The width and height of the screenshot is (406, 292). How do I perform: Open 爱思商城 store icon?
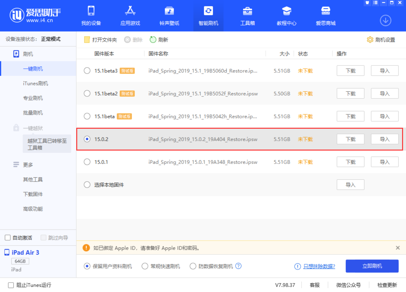click(326, 11)
